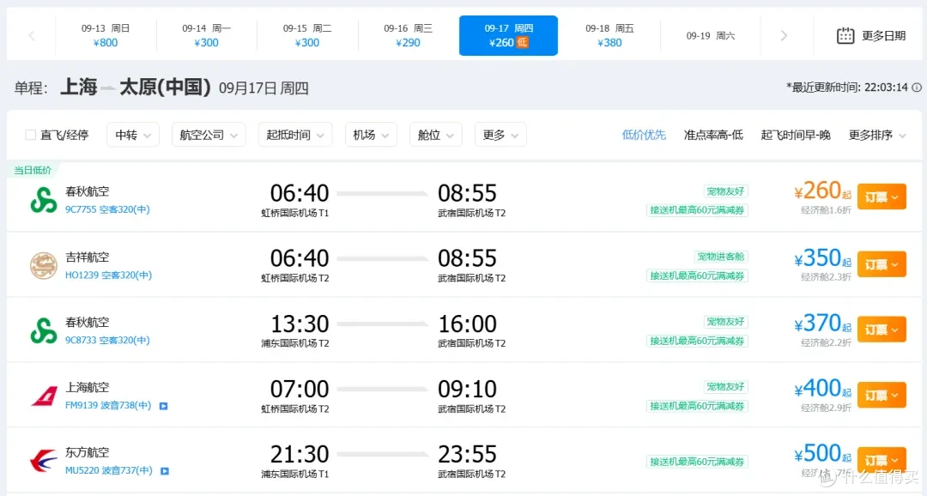Screen dimensions: 927x496
Task: Click departure time 13:30 text
Action: (300, 324)
